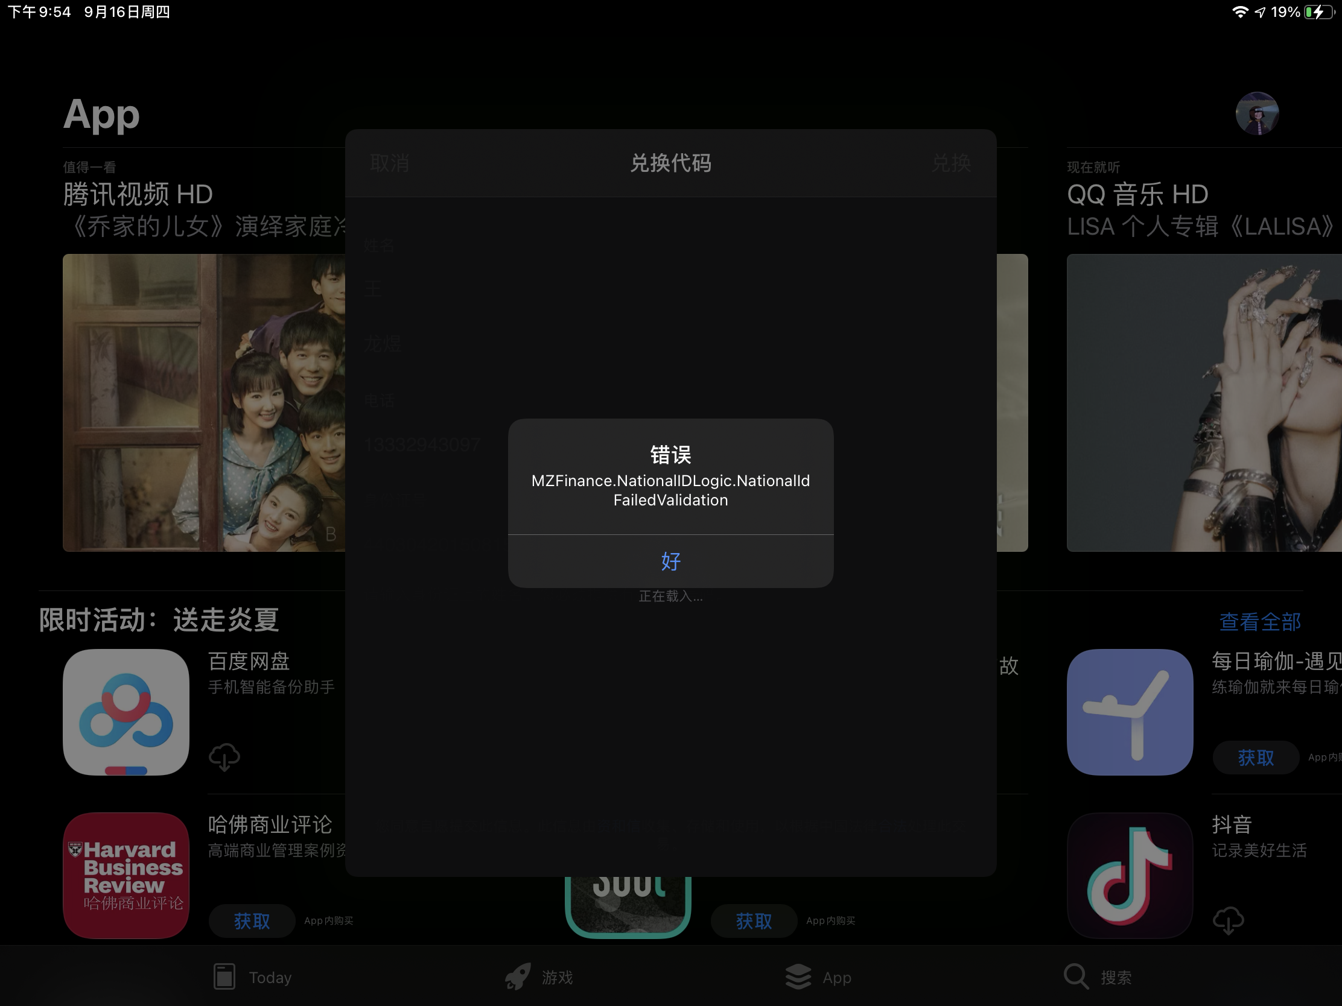Re-download 抖音 via cloud download icon
1342x1006 pixels.
point(1228,920)
